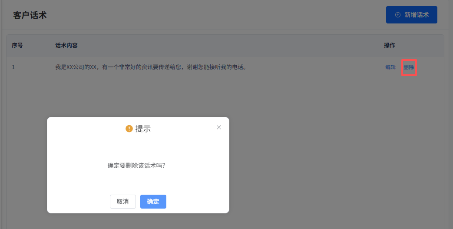Click the 客户话术 page title
Image resolution: width=453 pixels, height=229 pixels.
30,15
